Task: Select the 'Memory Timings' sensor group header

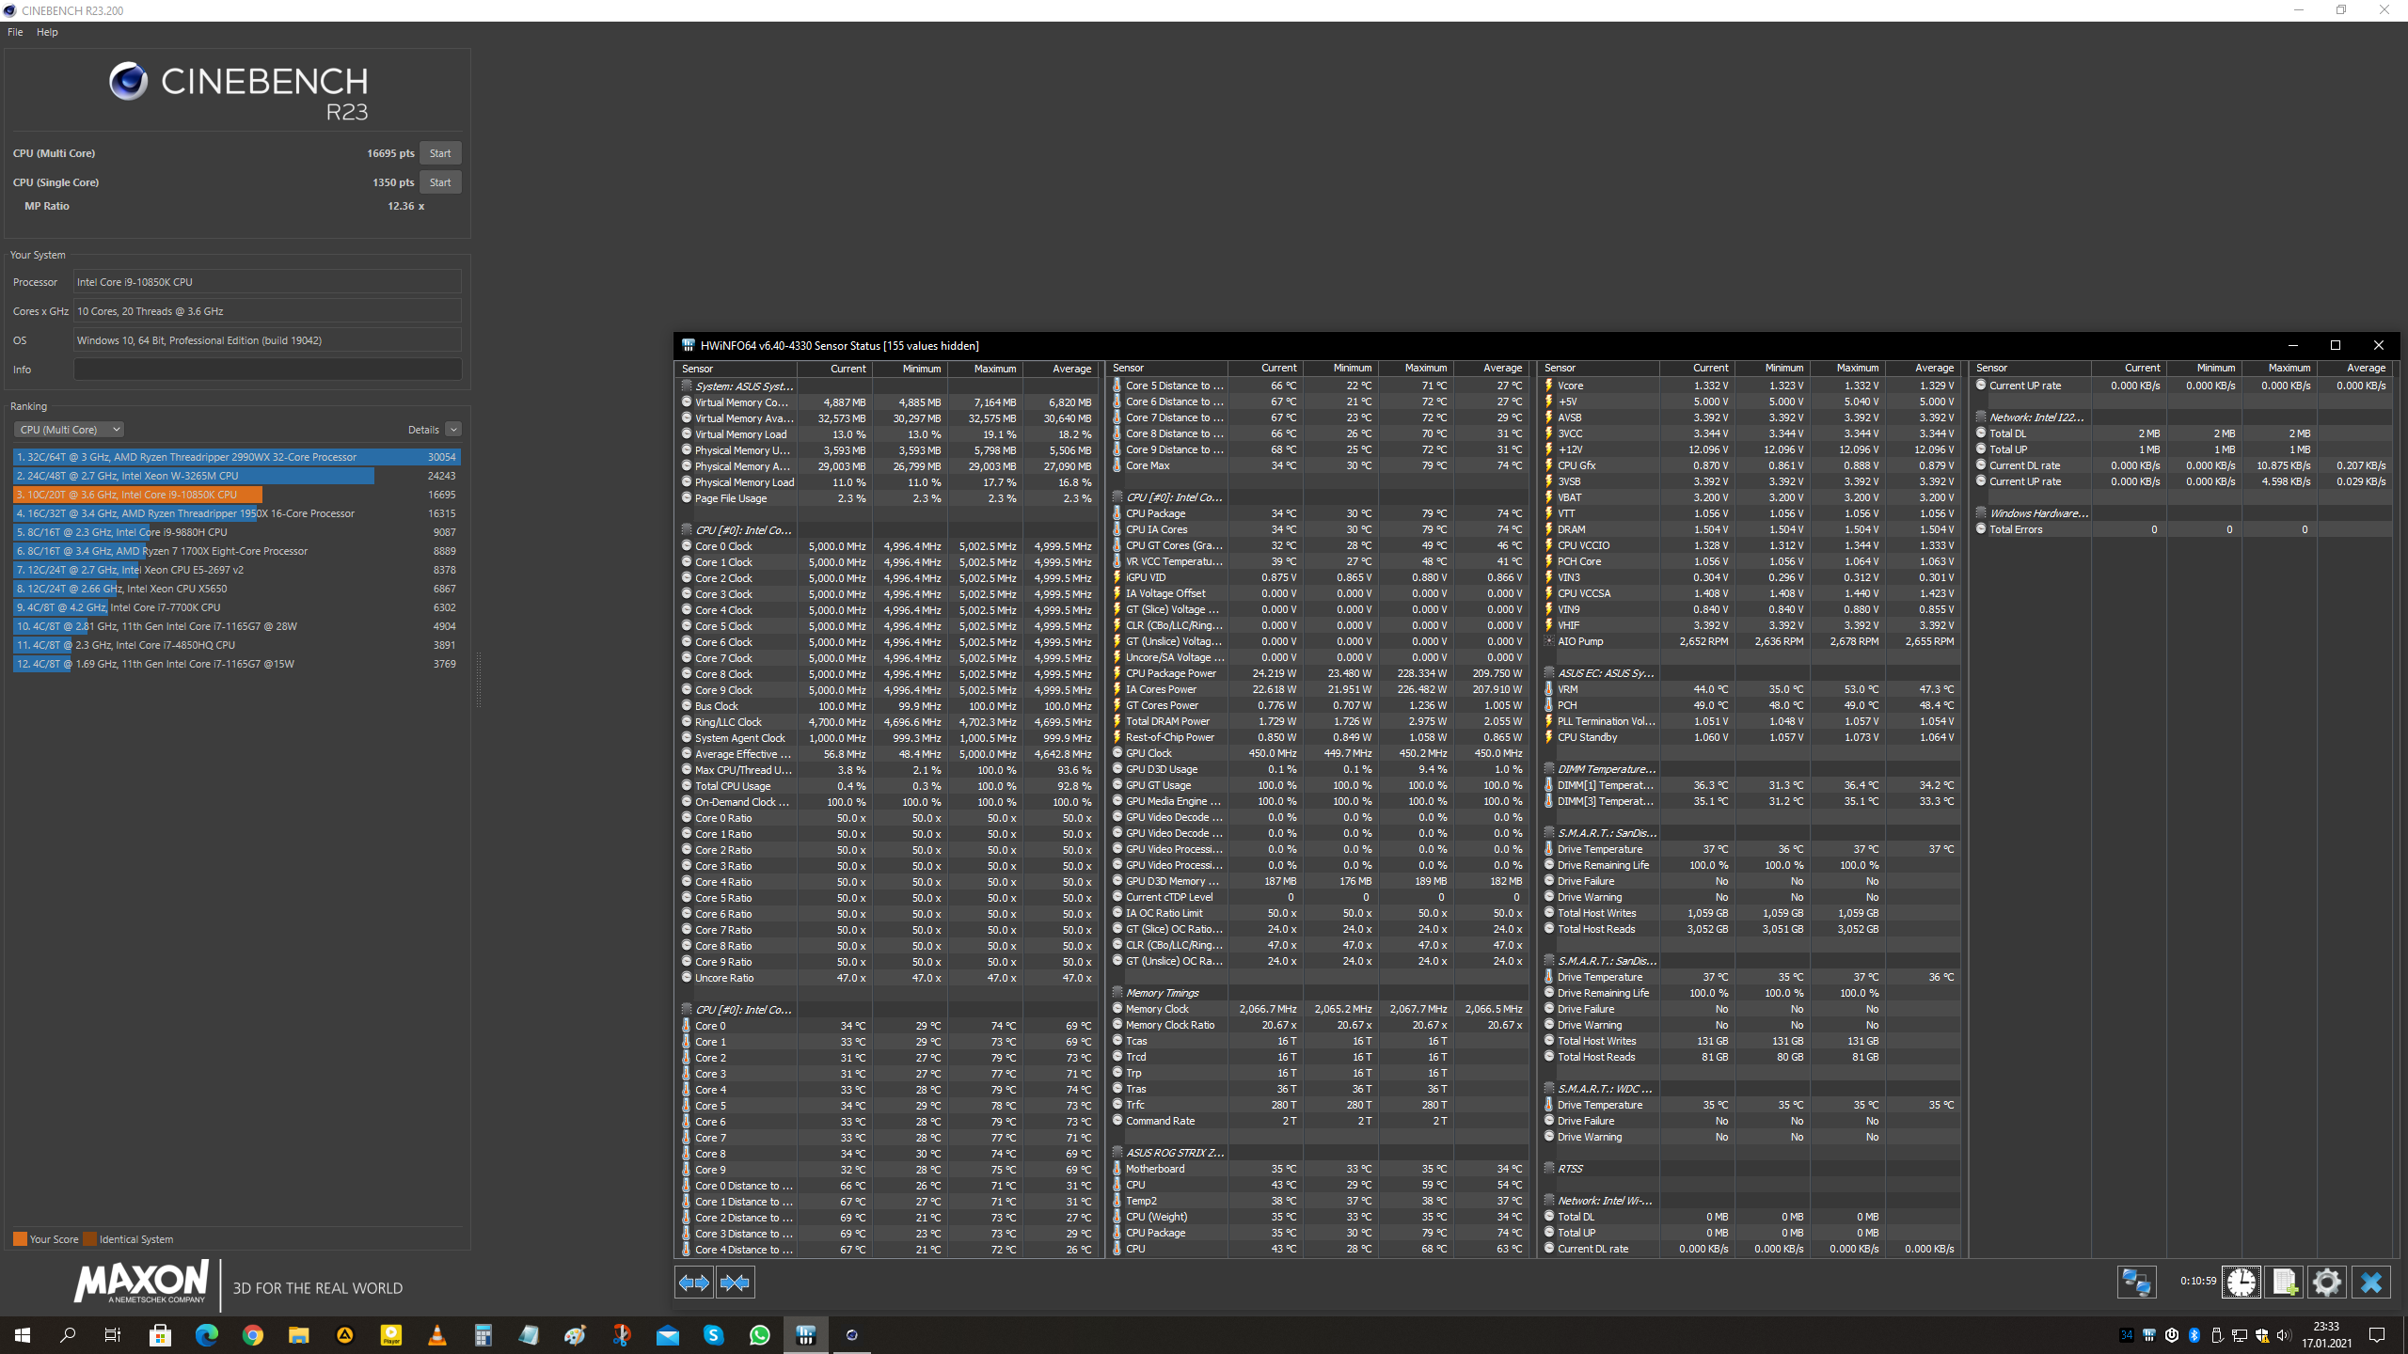Action: [1318, 993]
